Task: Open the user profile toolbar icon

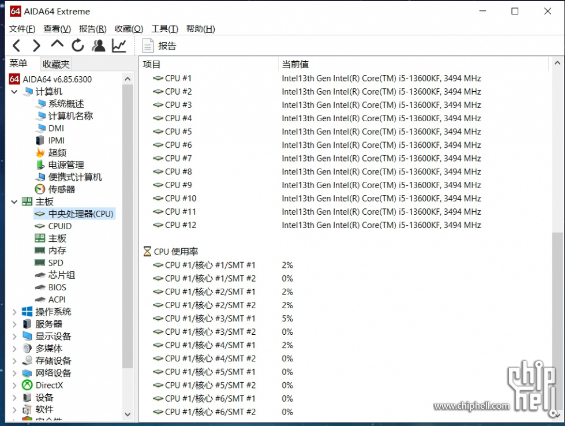Action: pos(98,46)
